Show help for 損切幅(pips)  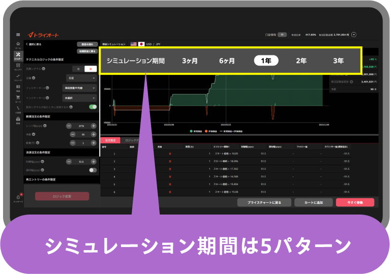click(x=42, y=170)
